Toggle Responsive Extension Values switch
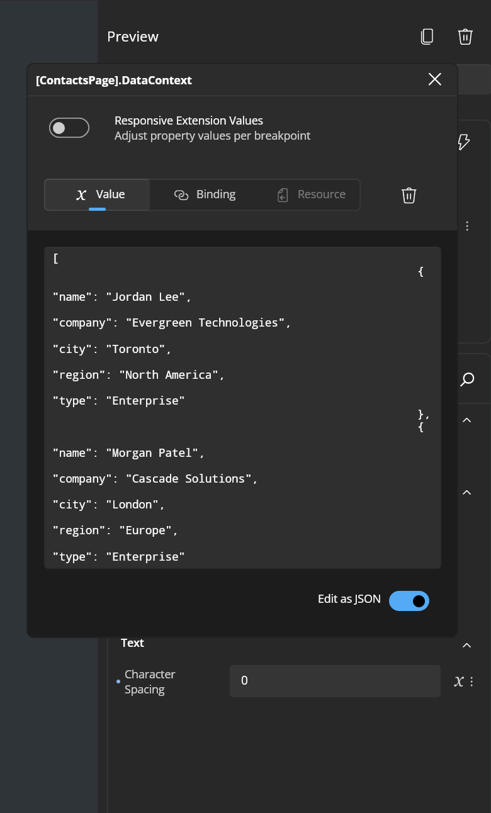This screenshot has height=813, width=491. click(69, 128)
